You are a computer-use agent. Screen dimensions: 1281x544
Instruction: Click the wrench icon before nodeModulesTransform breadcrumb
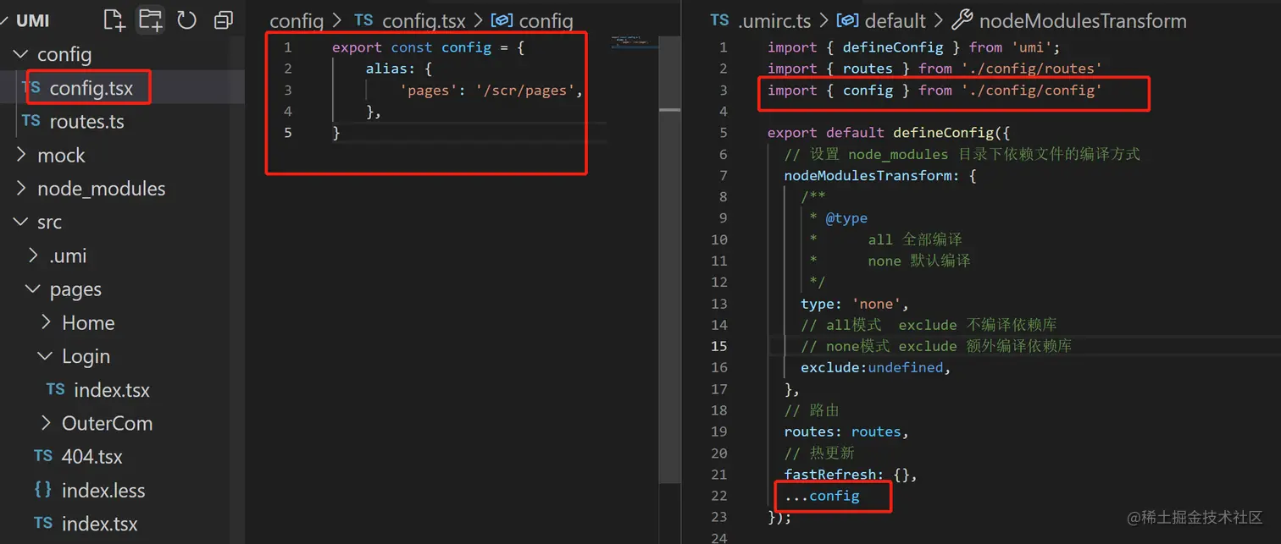962,20
